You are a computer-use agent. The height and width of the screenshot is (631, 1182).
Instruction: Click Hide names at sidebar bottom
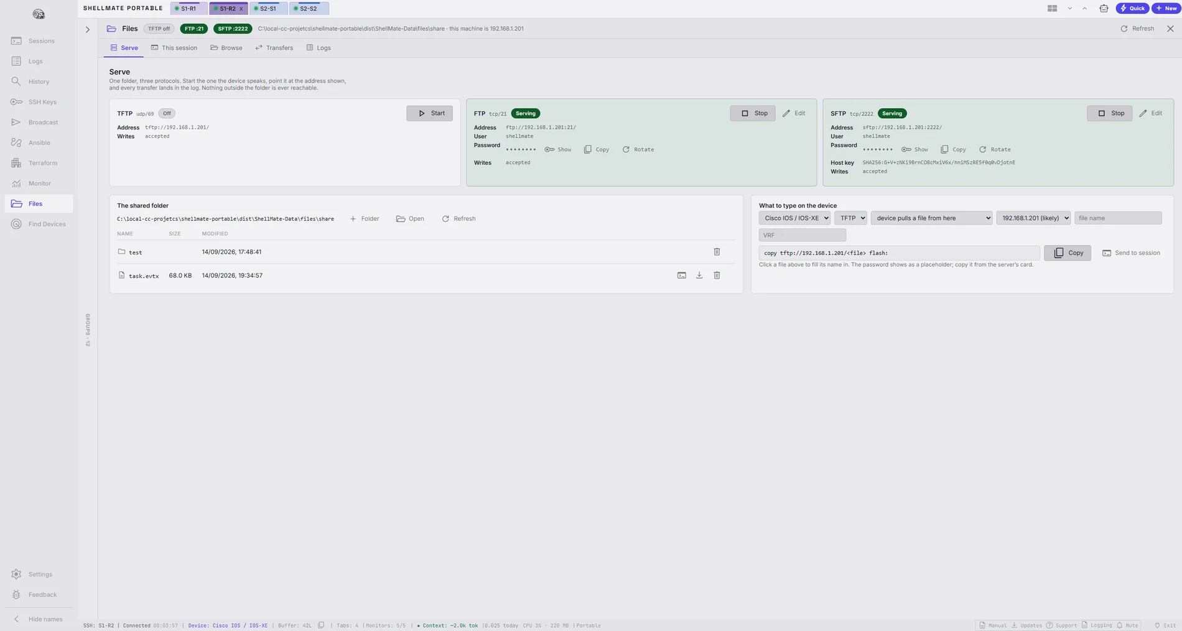39,619
